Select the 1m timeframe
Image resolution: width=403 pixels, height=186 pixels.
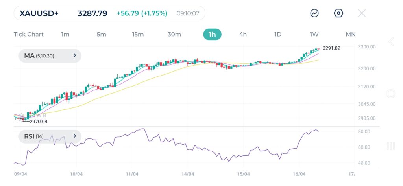point(65,34)
